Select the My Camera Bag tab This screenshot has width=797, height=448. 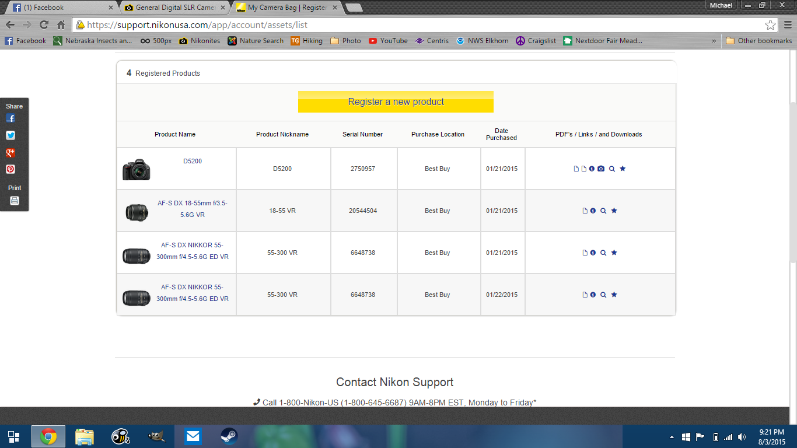(287, 8)
